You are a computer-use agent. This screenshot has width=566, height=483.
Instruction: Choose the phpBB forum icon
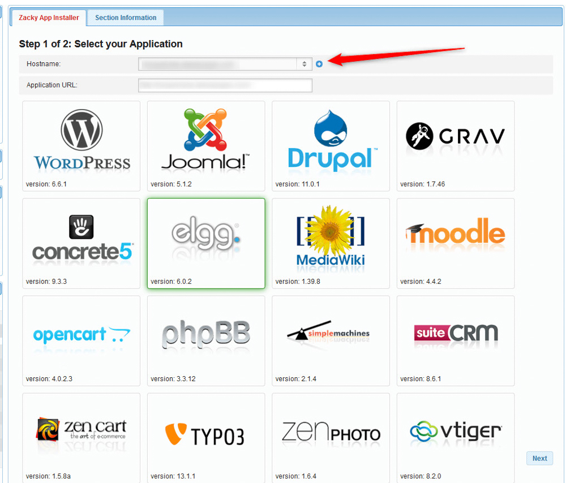tap(205, 340)
